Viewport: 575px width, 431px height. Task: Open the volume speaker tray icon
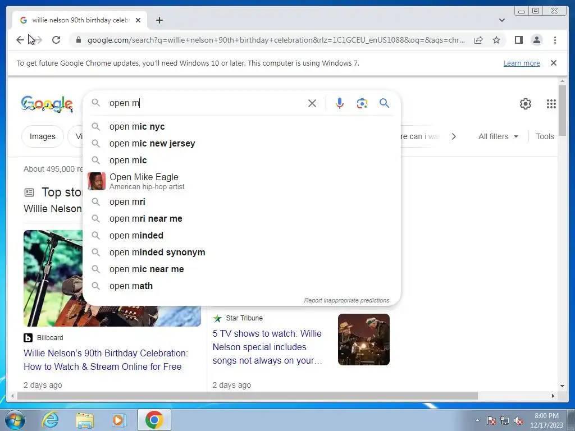pyautogui.click(x=518, y=420)
